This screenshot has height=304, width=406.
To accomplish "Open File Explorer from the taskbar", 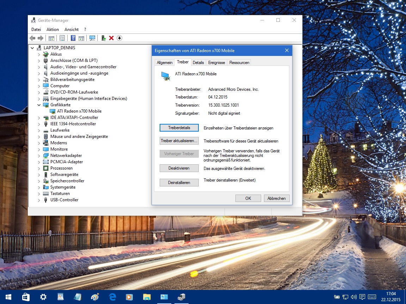I will (147, 297).
